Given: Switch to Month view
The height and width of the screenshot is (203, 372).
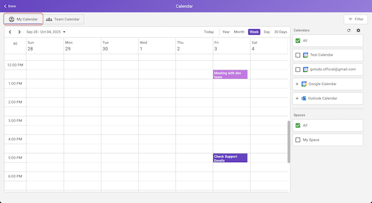Looking at the screenshot, I should (239, 32).
